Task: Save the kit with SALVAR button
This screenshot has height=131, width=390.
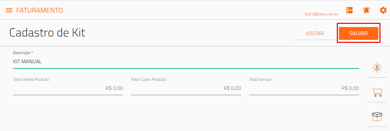Action: [358, 33]
